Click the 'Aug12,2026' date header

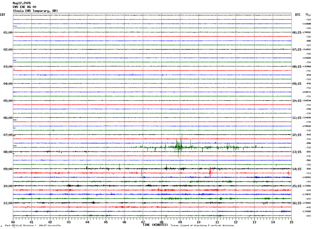click(x=22, y=3)
